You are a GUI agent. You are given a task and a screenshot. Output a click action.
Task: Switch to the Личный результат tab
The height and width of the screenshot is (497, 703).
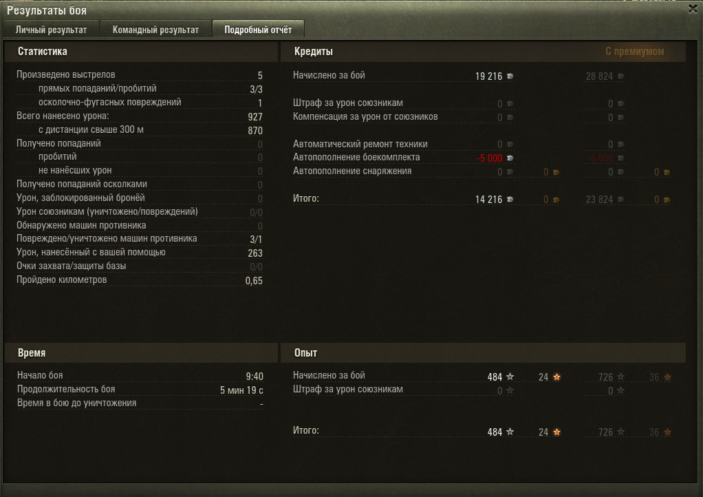[51, 30]
